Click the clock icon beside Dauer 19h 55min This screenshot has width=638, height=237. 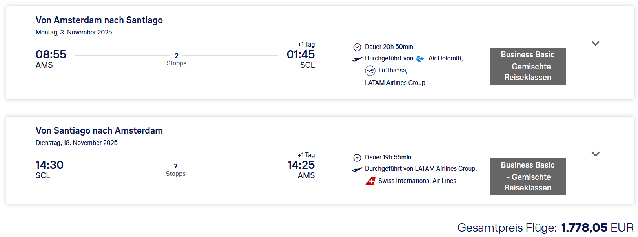pyautogui.click(x=357, y=157)
